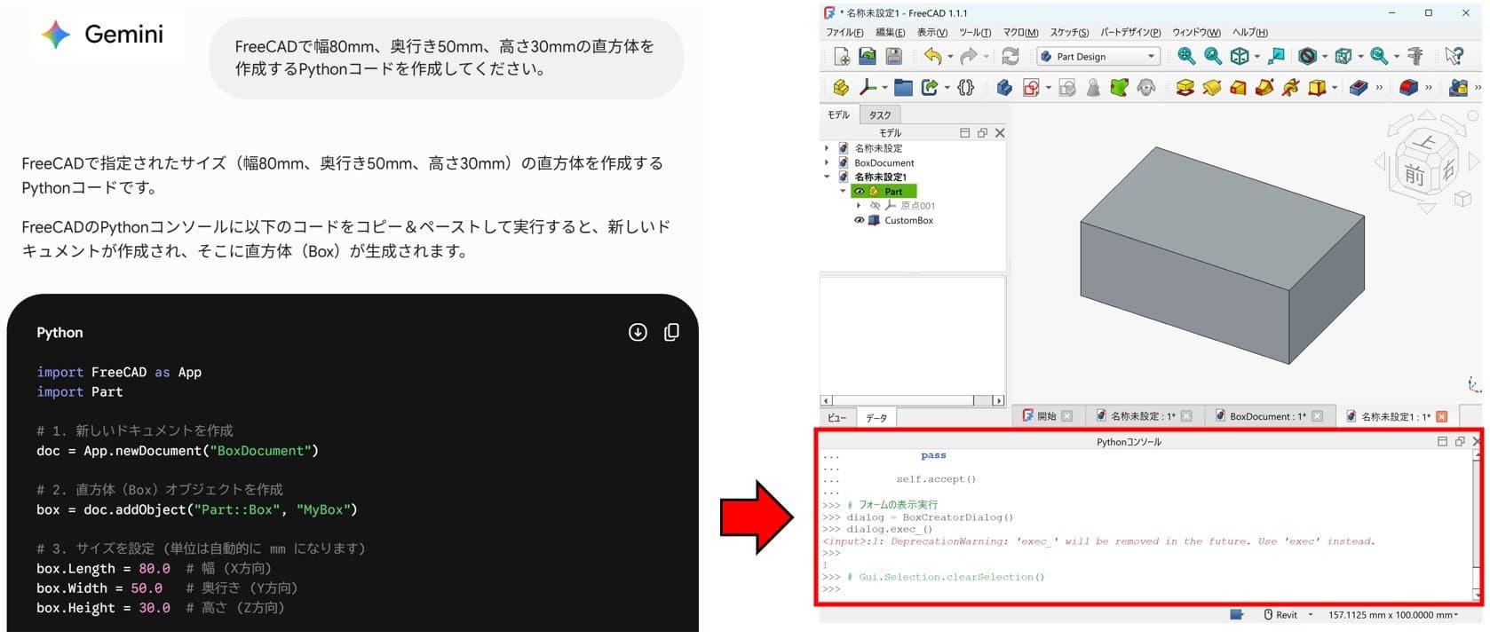This screenshot has height=639, width=1490.
Task: Open the マクロ menu
Action: (1021, 33)
